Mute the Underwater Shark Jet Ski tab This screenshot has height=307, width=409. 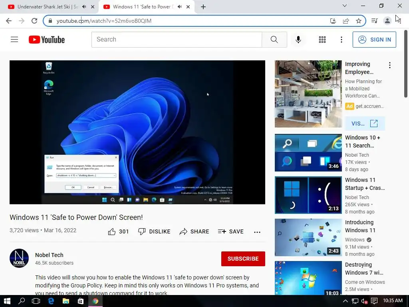[84, 7]
